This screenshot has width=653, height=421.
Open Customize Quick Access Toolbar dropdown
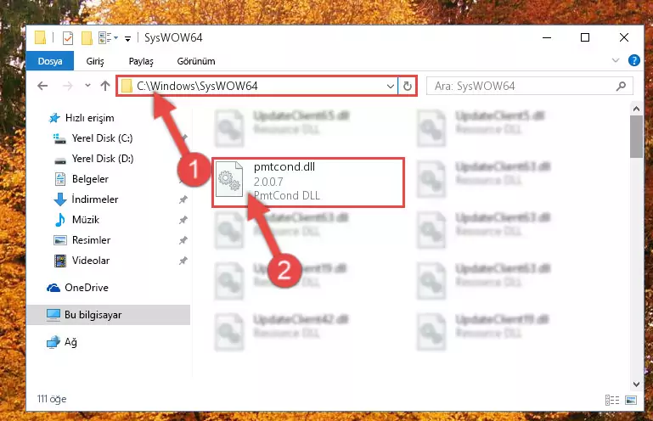coord(128,39)
